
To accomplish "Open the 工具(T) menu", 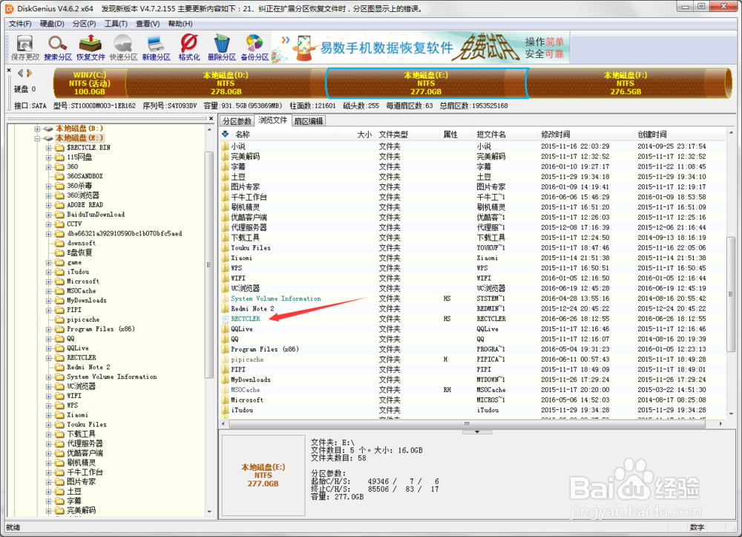I will (116, 24).
